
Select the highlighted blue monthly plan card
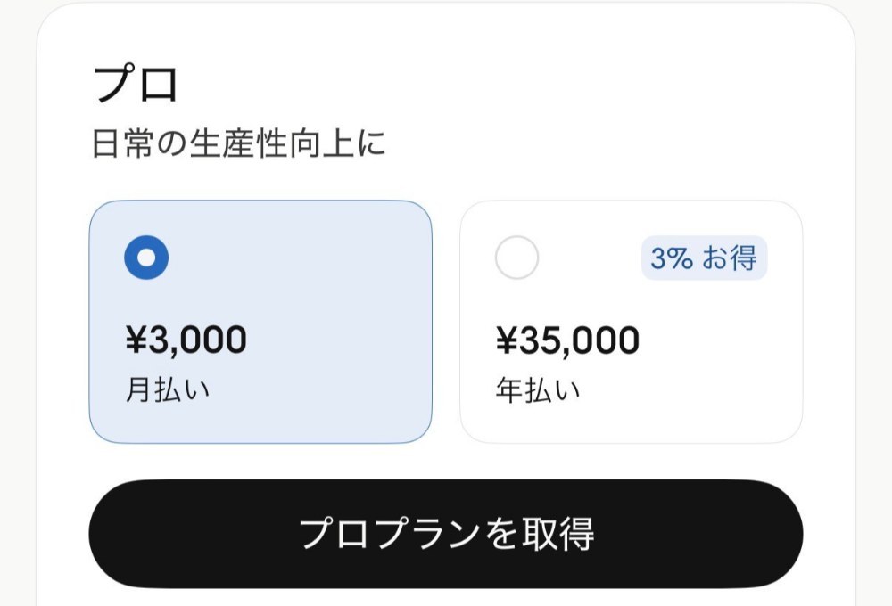click(x=260, y=322)
